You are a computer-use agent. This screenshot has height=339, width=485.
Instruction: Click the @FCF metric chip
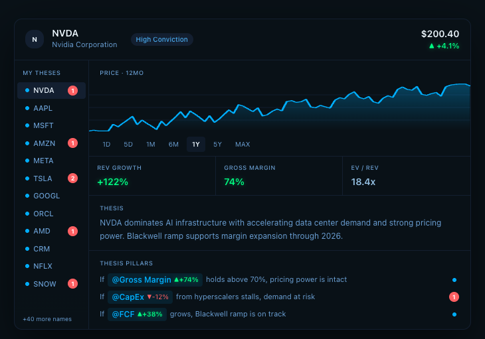(x=137, y=314)
